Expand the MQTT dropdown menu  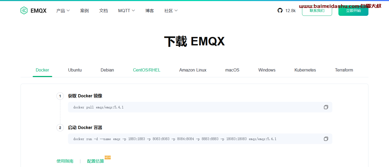click(x=127, y=11)
